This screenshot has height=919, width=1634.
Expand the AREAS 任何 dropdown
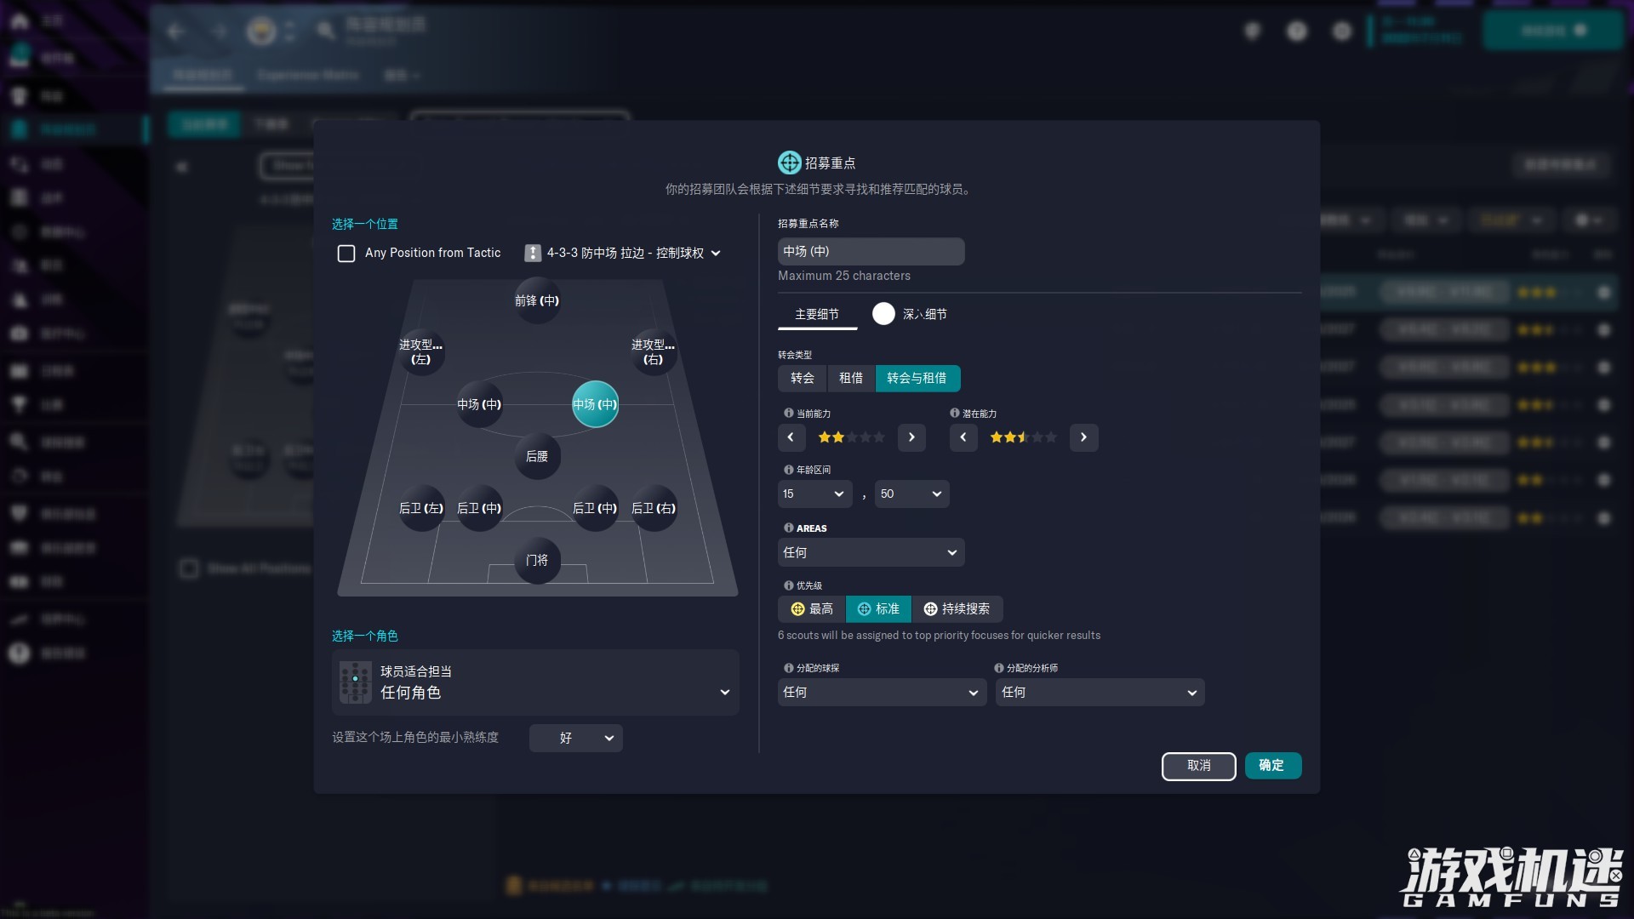(x=871, y=553)
